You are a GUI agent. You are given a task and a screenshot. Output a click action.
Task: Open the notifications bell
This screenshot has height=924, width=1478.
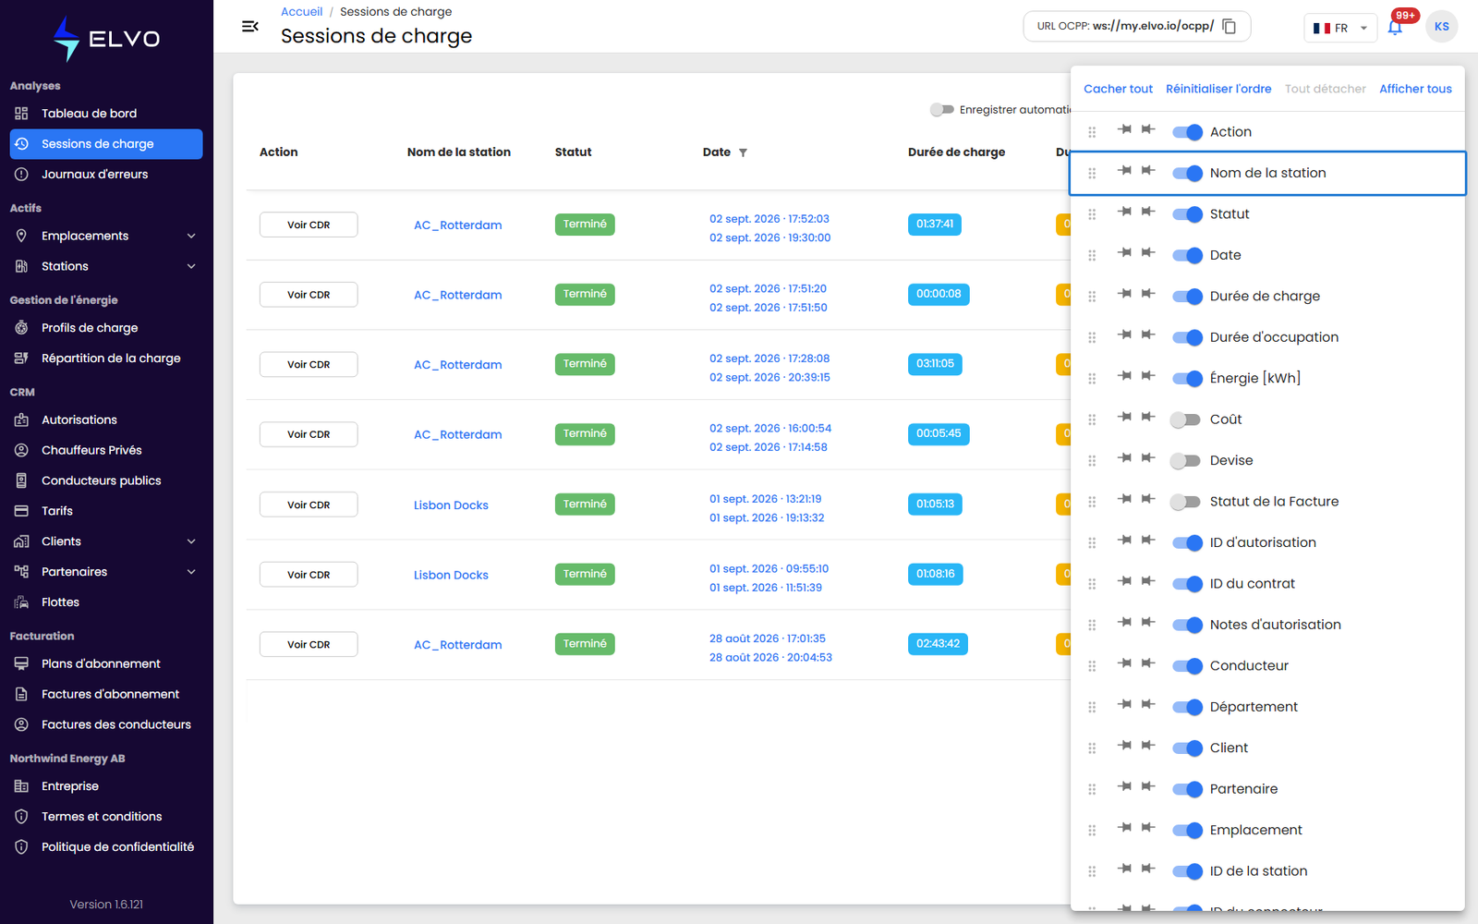1395,27
